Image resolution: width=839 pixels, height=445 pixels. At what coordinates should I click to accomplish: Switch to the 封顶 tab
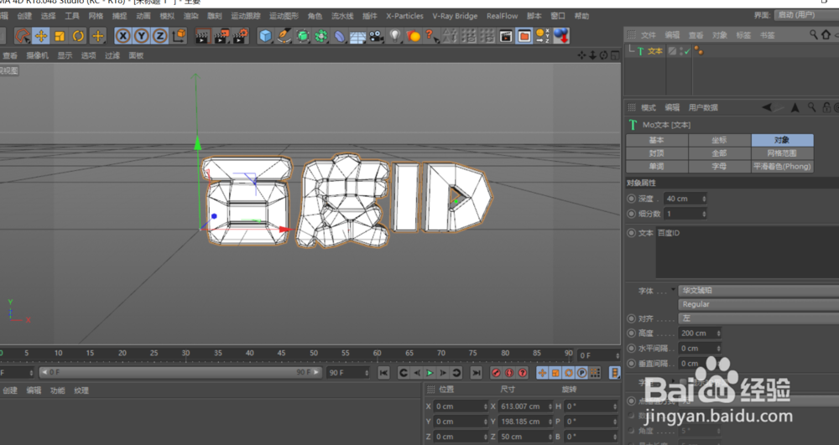pyautogui.click(x=657, y=153)
